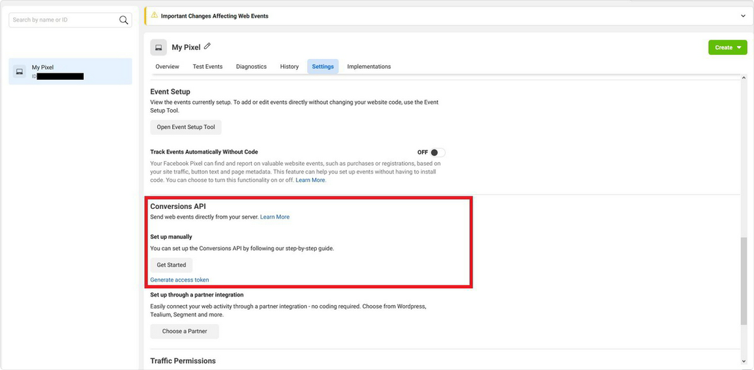Click Choose a Partner button

coord(185,331)
